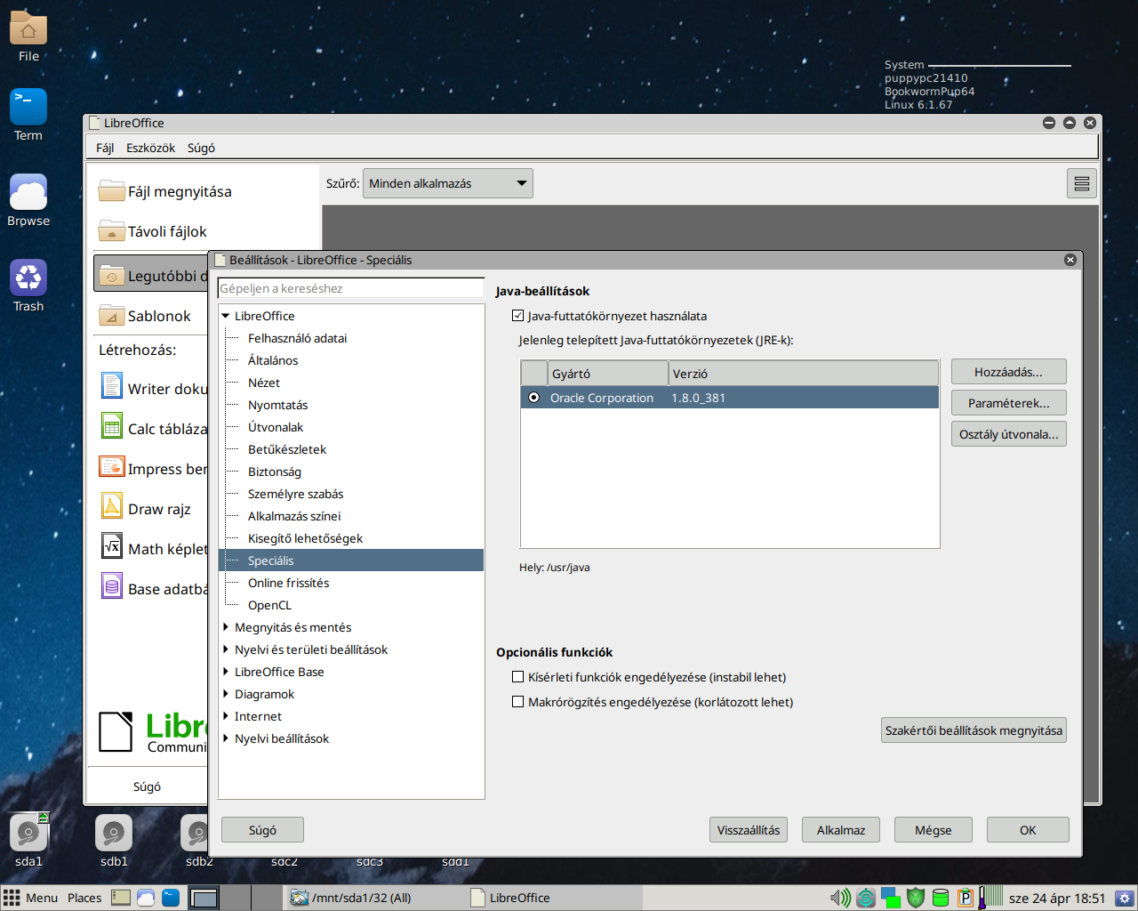Screen dimensions: 1138x911
Task: Expand the Nyelvi beállítások tree node
Action: pyautogui.click(x=226, y=738)
